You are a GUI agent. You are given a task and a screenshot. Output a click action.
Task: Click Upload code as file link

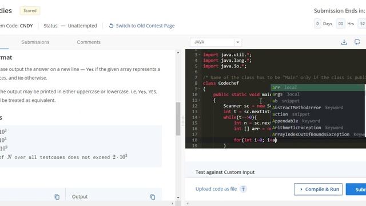tap(216, 189)
